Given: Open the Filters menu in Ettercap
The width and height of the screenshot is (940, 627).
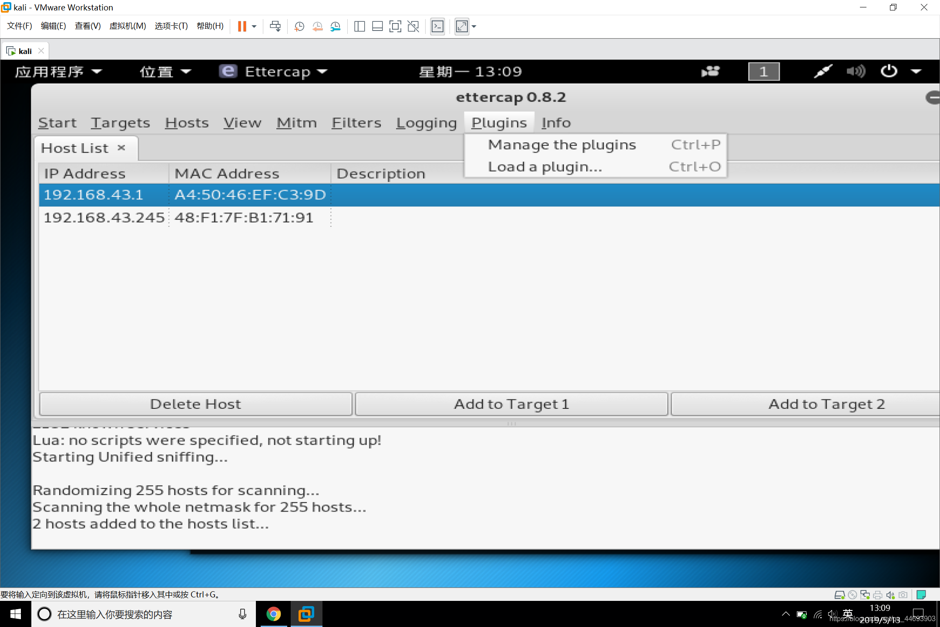Looking at the screenshot, I should coord(357,122).
